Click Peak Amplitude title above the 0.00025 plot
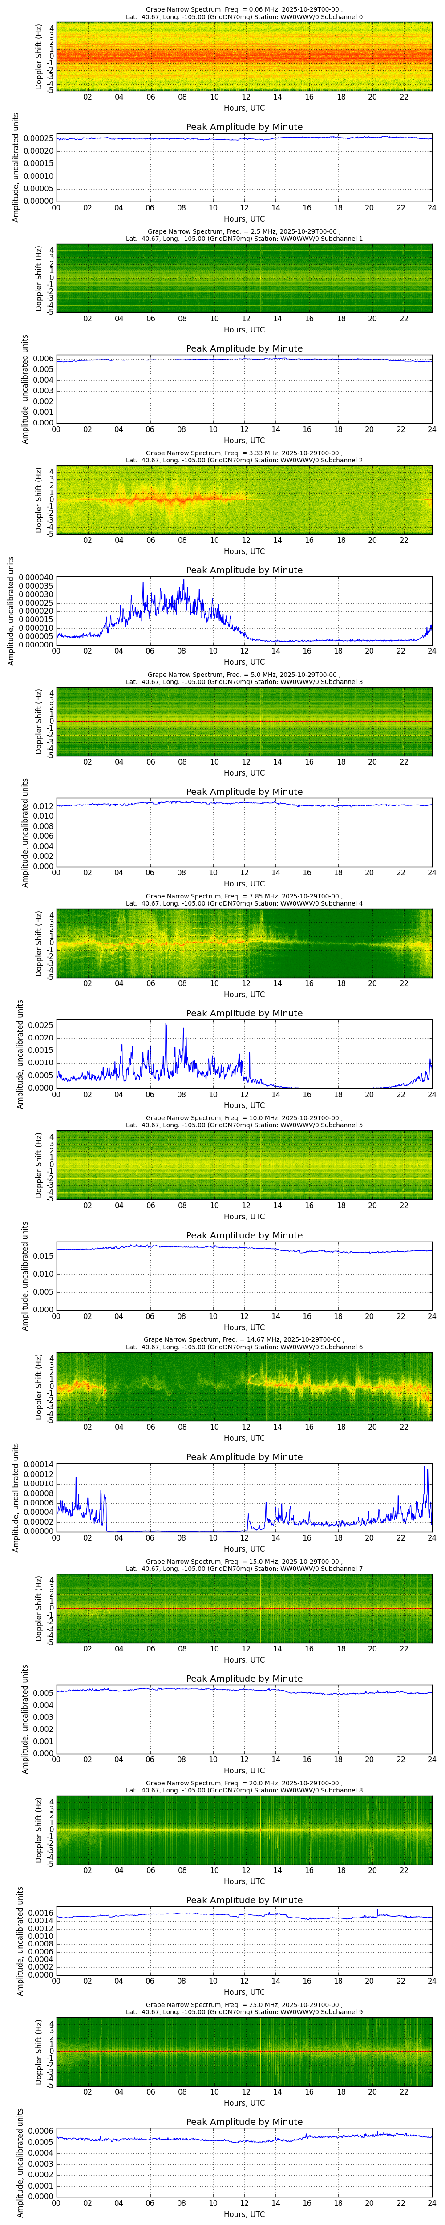This screenshot has width=445, height=2225. (x=245, y=127)
